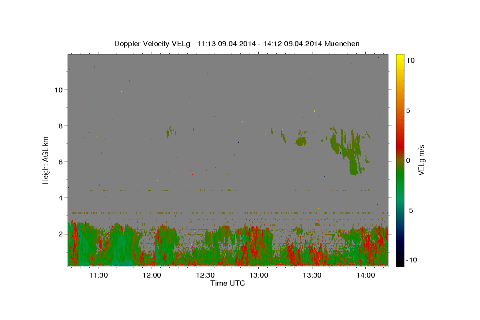
Task: Click the 'Time UTC' axis label
Action: (228, 283)
